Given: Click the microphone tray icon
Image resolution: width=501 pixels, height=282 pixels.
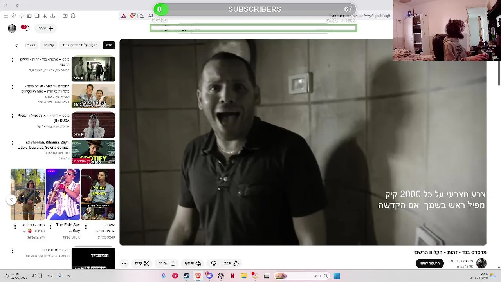Looking at the screenshot, I should (x=60, y=276).
